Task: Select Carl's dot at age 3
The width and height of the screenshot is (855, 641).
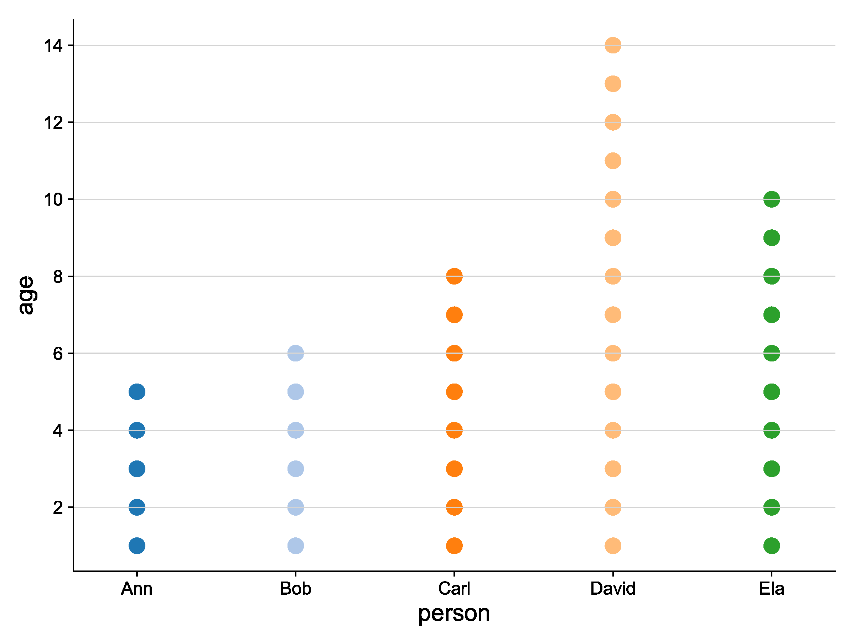Action: tap(454, 469)
